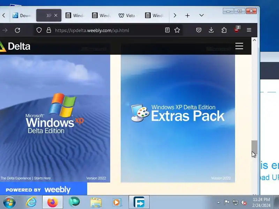Click the Show desktop button
The width and height of the screenshot is (279, 209).
coord(276,202)
